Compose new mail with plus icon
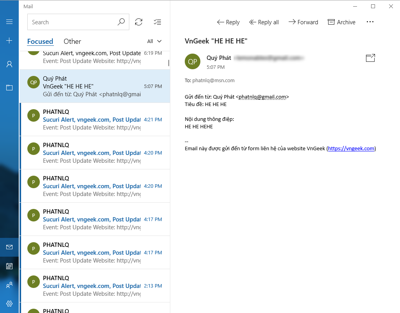This screenshot has width=400, height=313. 9,40
